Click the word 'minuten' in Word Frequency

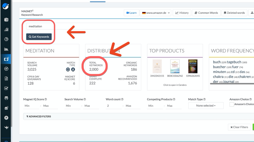click(x=219, y=72)
